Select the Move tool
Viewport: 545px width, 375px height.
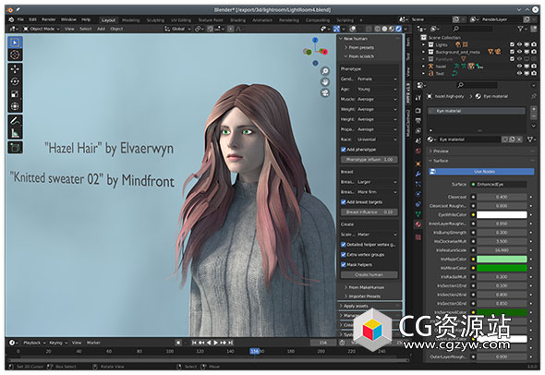pyautogui.click(x=15, y=69)
